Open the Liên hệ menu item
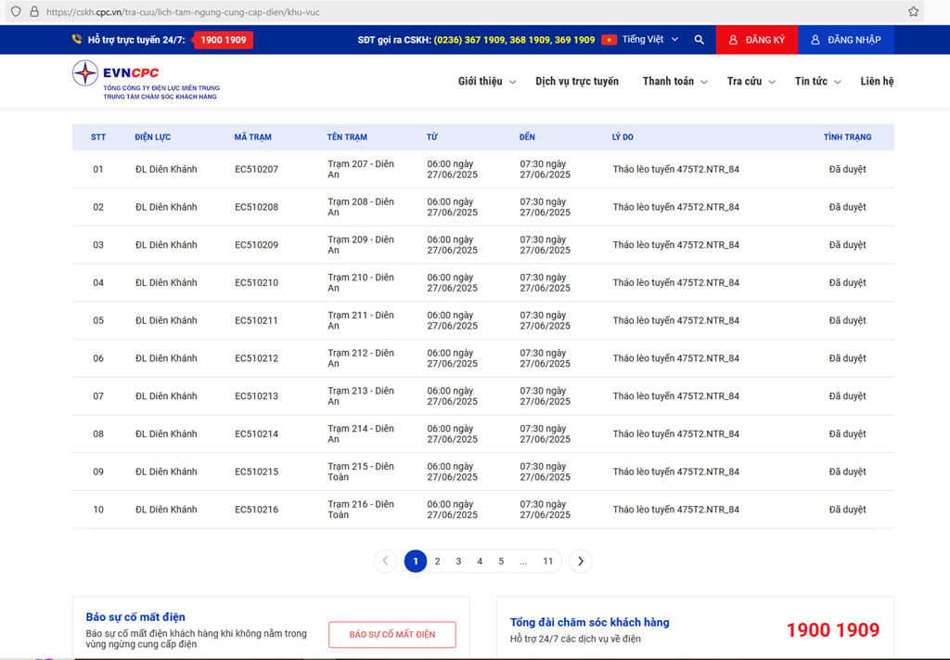 point(877,81)
